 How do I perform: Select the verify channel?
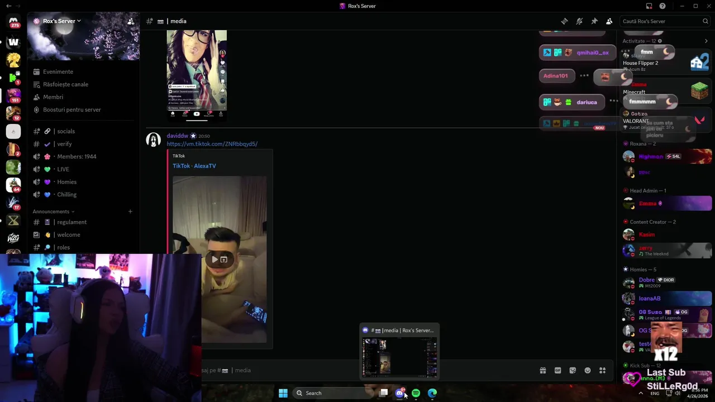click(x=84, y=144)
